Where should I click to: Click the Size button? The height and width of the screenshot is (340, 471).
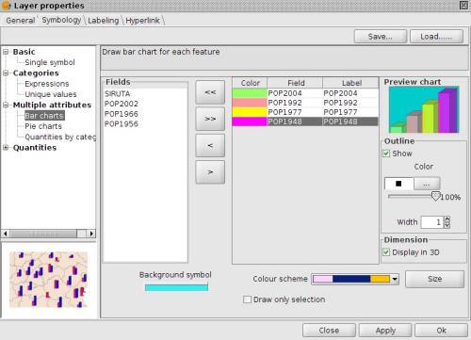point(434,279)
